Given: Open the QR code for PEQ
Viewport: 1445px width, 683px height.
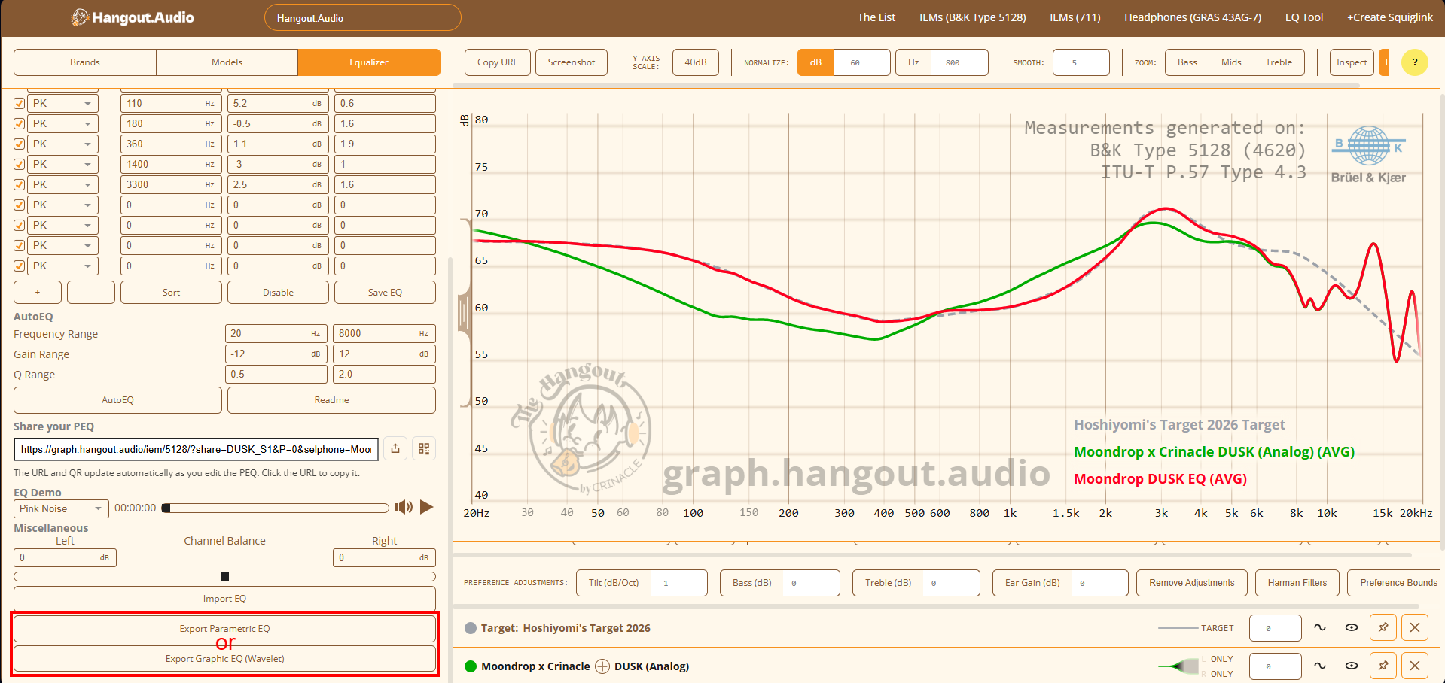Looking at the screenshot, I should (x=424, y=449).
